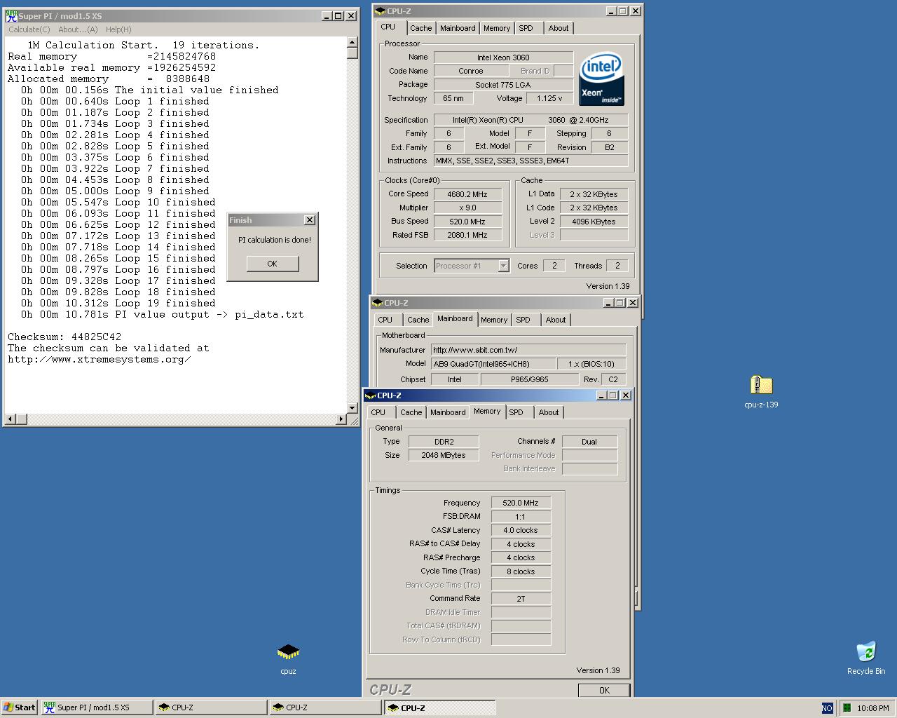Click the PI value output pi_data.txt line

[x=163, y=314]
